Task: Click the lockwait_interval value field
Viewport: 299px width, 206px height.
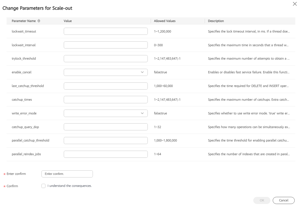Action: (106, 45)
